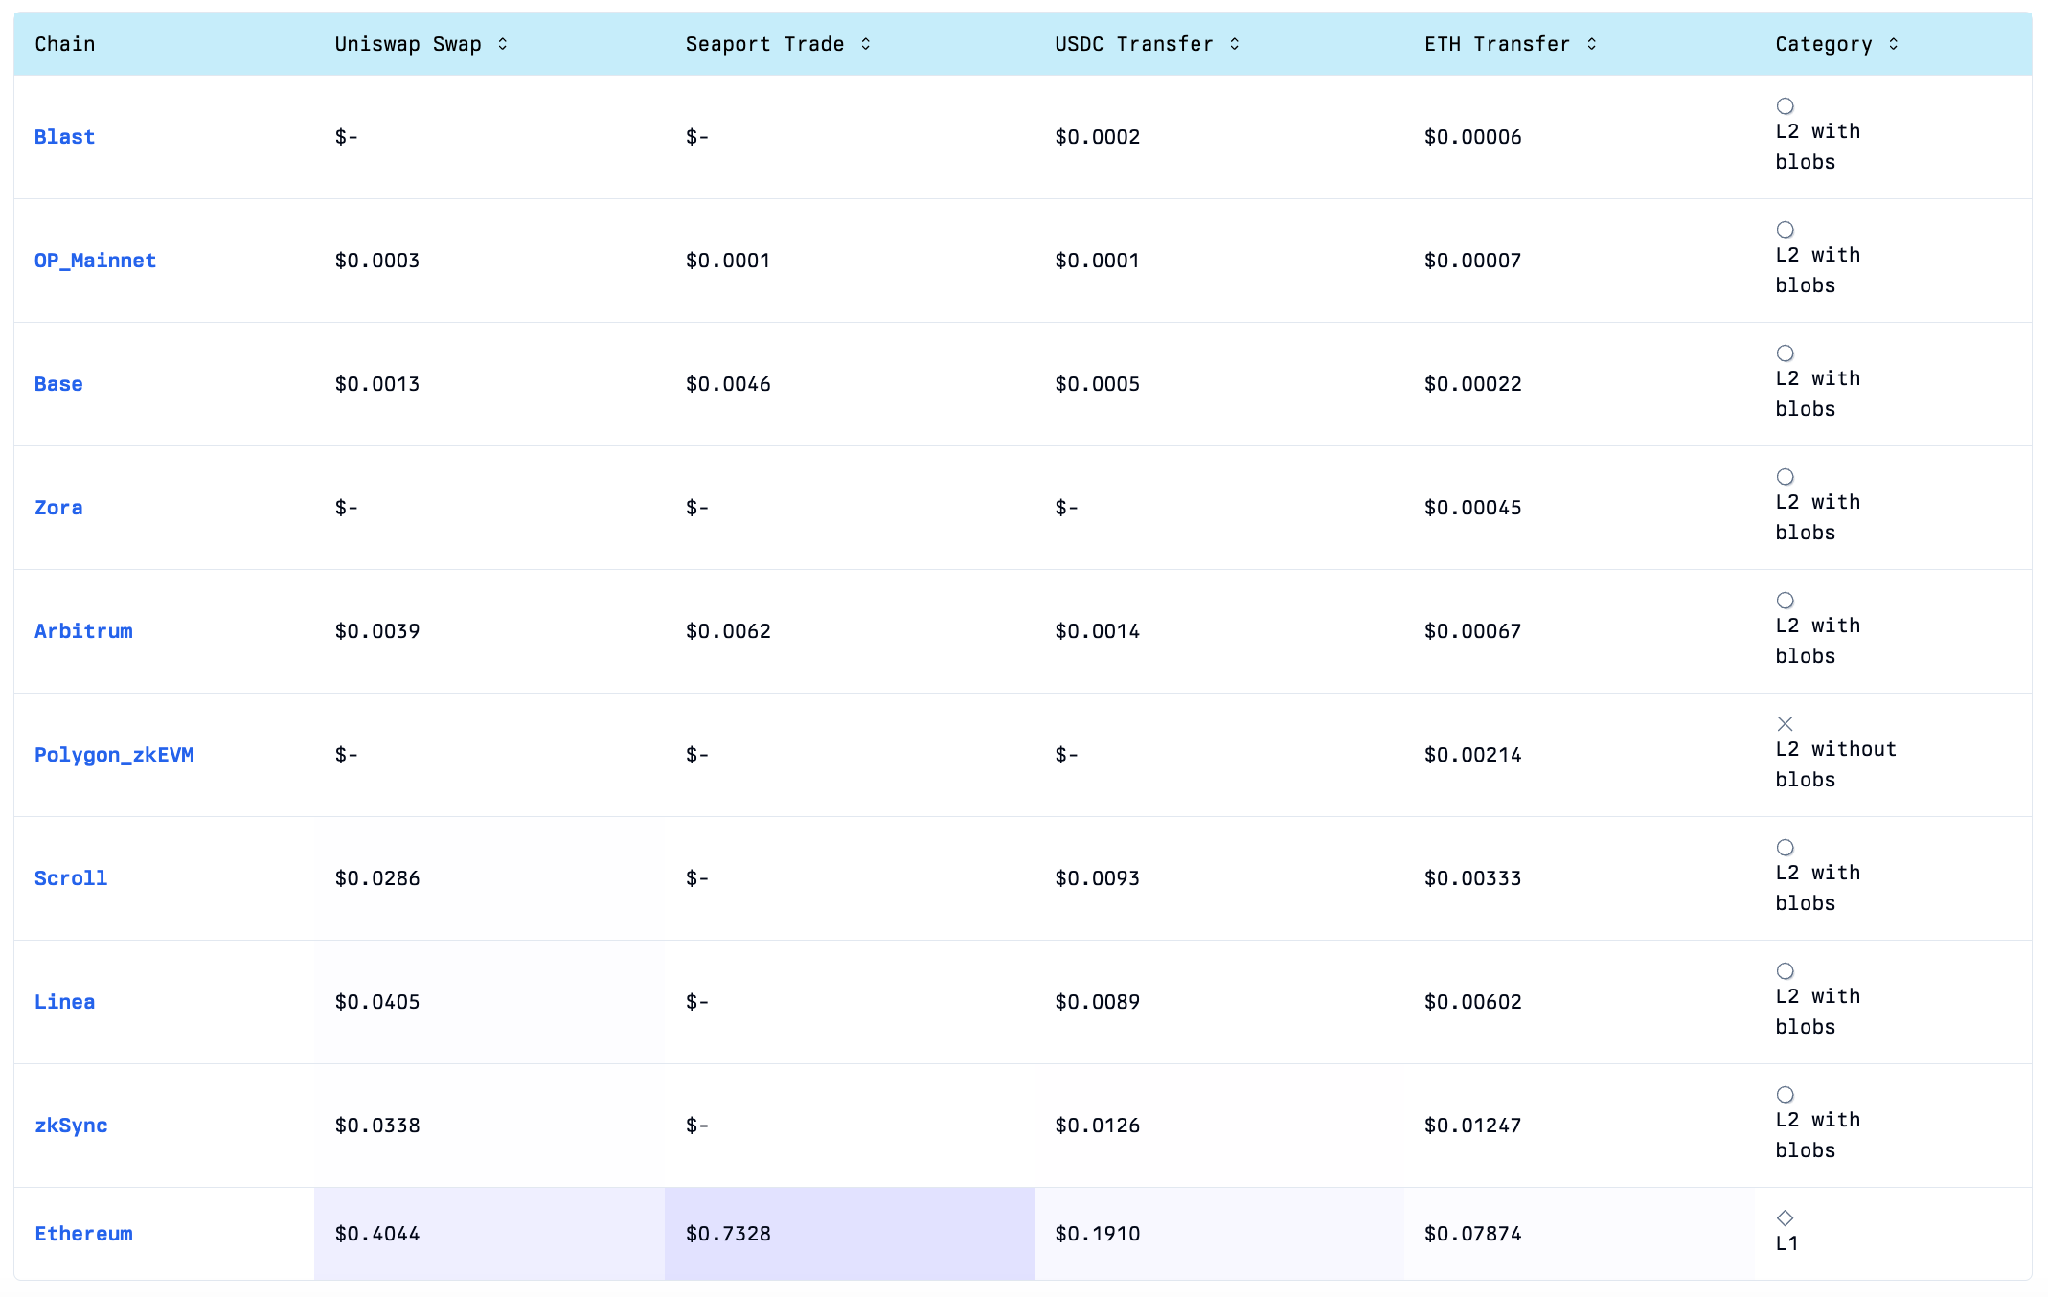Open the Linea chain link
Image resolution: width=2048 pixels, height=1297 pixels.
click(x=64, y=1002)
